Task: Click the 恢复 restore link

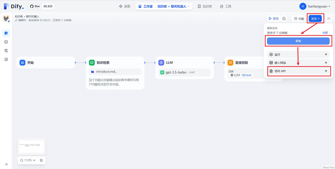Action: [x=325, y=33]
